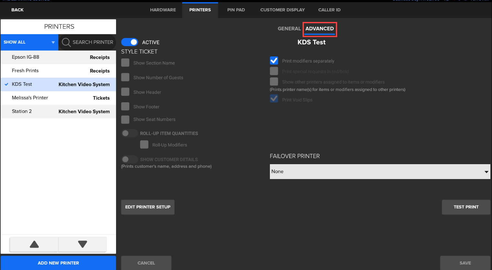
Task: Open the Pin Pad tab
Action: pyautogui.click(x=236, y=10)
